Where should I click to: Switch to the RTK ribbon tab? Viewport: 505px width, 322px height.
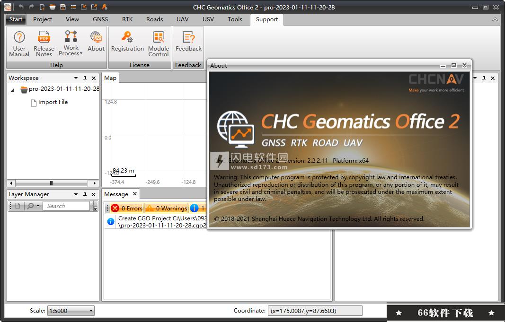pyautogui.click(x=127, y=19)
